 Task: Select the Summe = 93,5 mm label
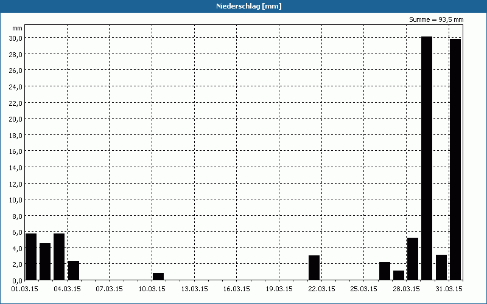436,20
